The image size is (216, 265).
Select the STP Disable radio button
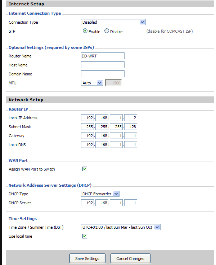(x=107, y=31)
